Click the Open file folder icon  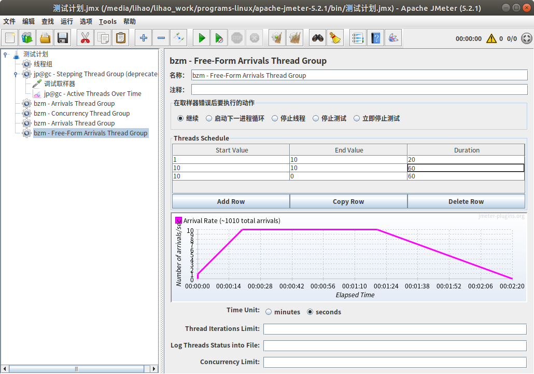click(45, 38)
